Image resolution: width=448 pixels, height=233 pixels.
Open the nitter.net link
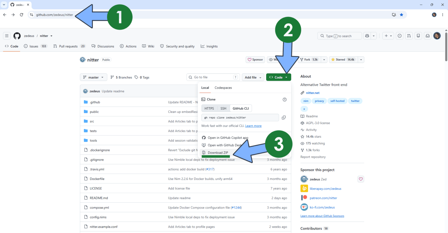click(313, 93)
